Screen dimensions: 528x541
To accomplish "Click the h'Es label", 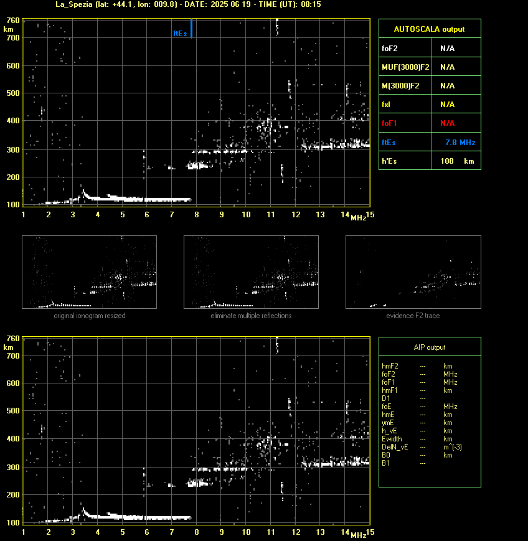I will click(x=389, y=161).
